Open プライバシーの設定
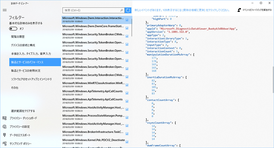 [20, 127]
